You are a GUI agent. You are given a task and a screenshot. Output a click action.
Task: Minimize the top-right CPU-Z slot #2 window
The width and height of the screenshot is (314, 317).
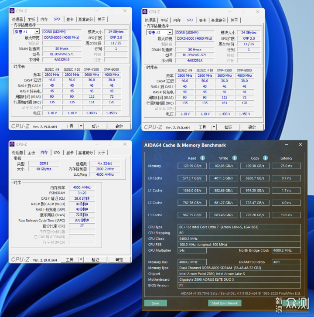230,12
